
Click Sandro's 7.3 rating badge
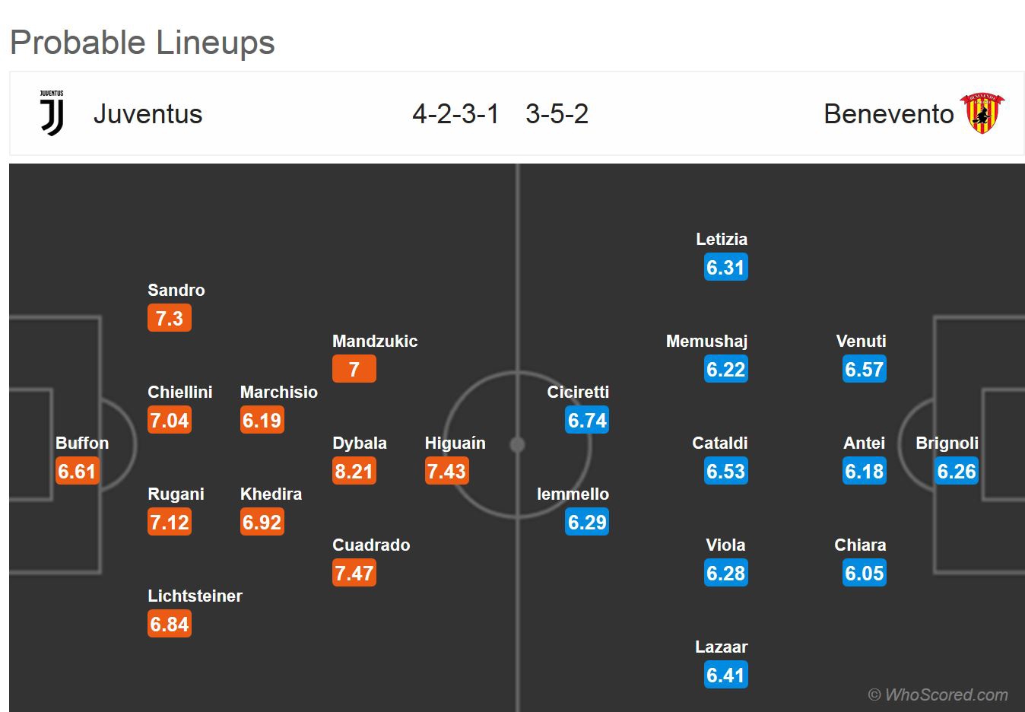point(169,319)
